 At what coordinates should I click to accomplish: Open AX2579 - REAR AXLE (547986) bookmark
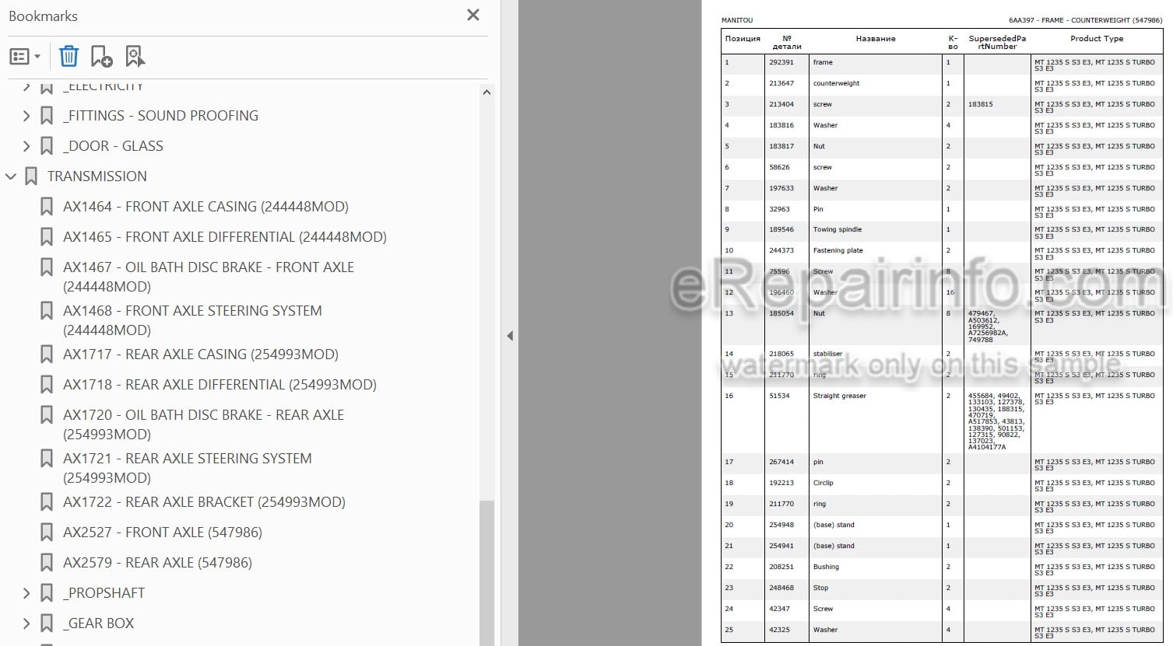158,563
